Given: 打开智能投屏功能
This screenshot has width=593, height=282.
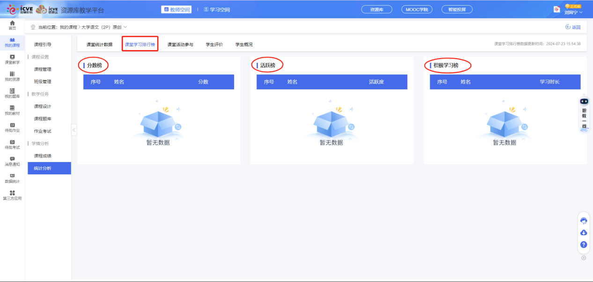Looking at the screenshot, I should [x=456, y=9].
